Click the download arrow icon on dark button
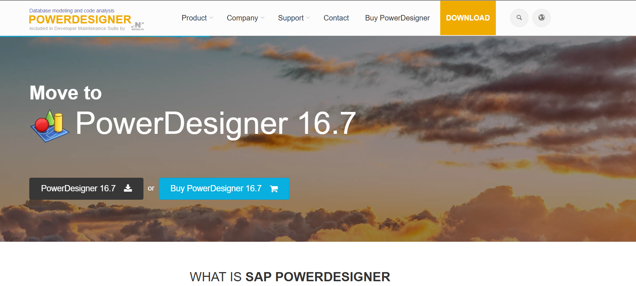 click(x=128, y=188)
